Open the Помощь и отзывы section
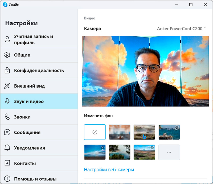Viewport: 213px width, 184px height. coord(35,179)
